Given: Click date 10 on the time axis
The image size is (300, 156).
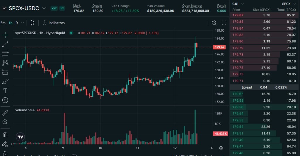Looking at the screenshot, I should [x=100, y=148].
